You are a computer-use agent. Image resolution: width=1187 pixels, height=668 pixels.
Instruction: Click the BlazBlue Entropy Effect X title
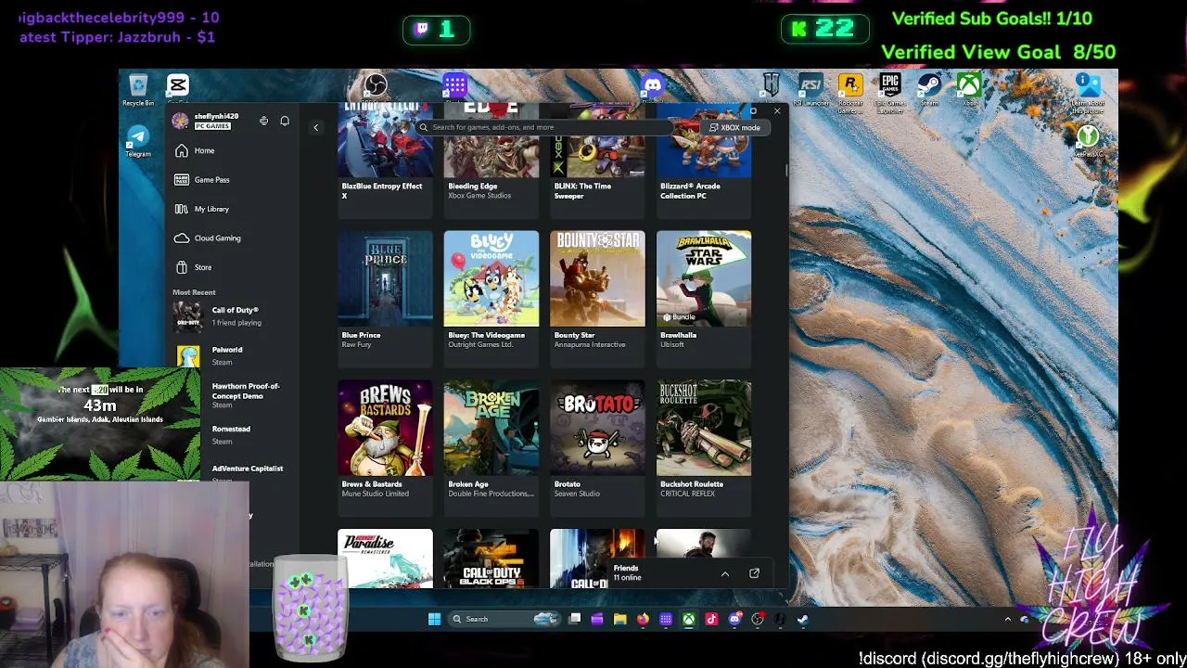[x=382, y=190]
